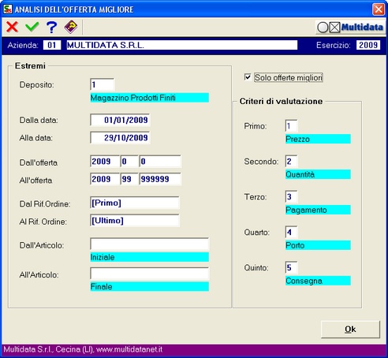Toggle the Solo offerte migliori checkbox

tap(248, 77)
